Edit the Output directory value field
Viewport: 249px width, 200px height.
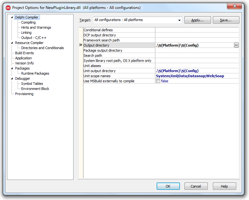point(195,45)
